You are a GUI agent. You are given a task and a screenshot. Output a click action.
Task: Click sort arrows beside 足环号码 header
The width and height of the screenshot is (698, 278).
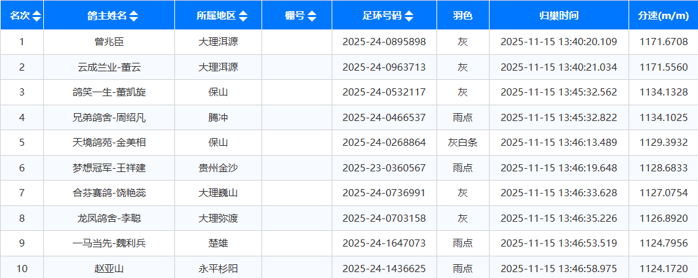pos(410,16)
